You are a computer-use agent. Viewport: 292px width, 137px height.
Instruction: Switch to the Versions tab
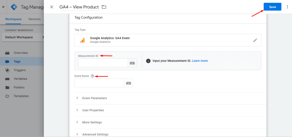[35, 19]
